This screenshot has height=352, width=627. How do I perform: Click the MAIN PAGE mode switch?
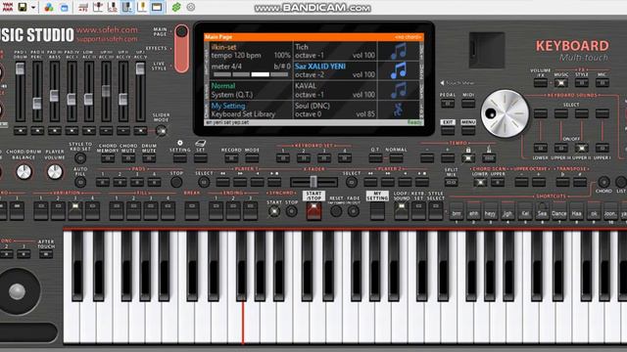coord(181,32)
